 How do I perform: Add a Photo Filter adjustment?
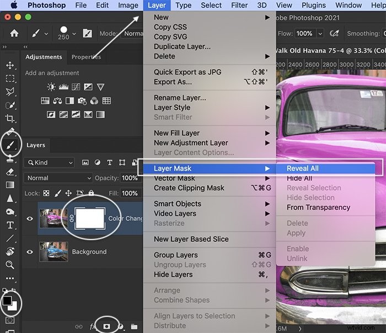82,101
